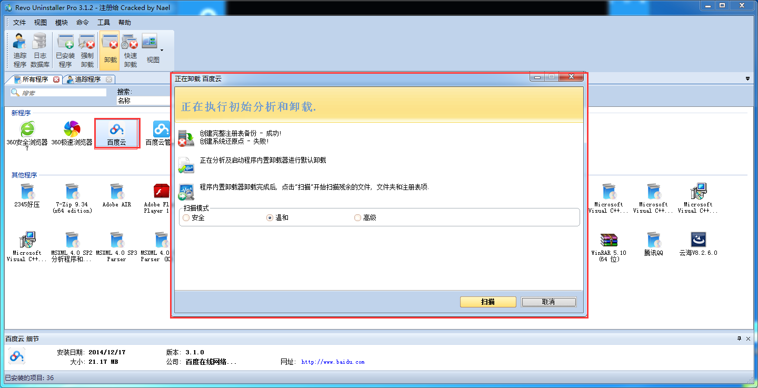Click the 创建系统还原点 - 失败 line
This screenshot has height=388, width=758.
[234, 141]
